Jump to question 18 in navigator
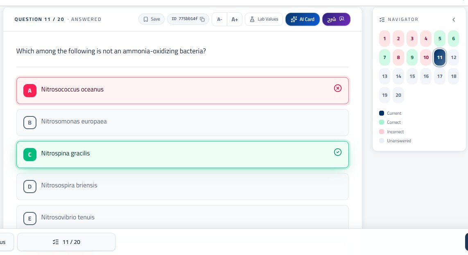 (453, 76)
